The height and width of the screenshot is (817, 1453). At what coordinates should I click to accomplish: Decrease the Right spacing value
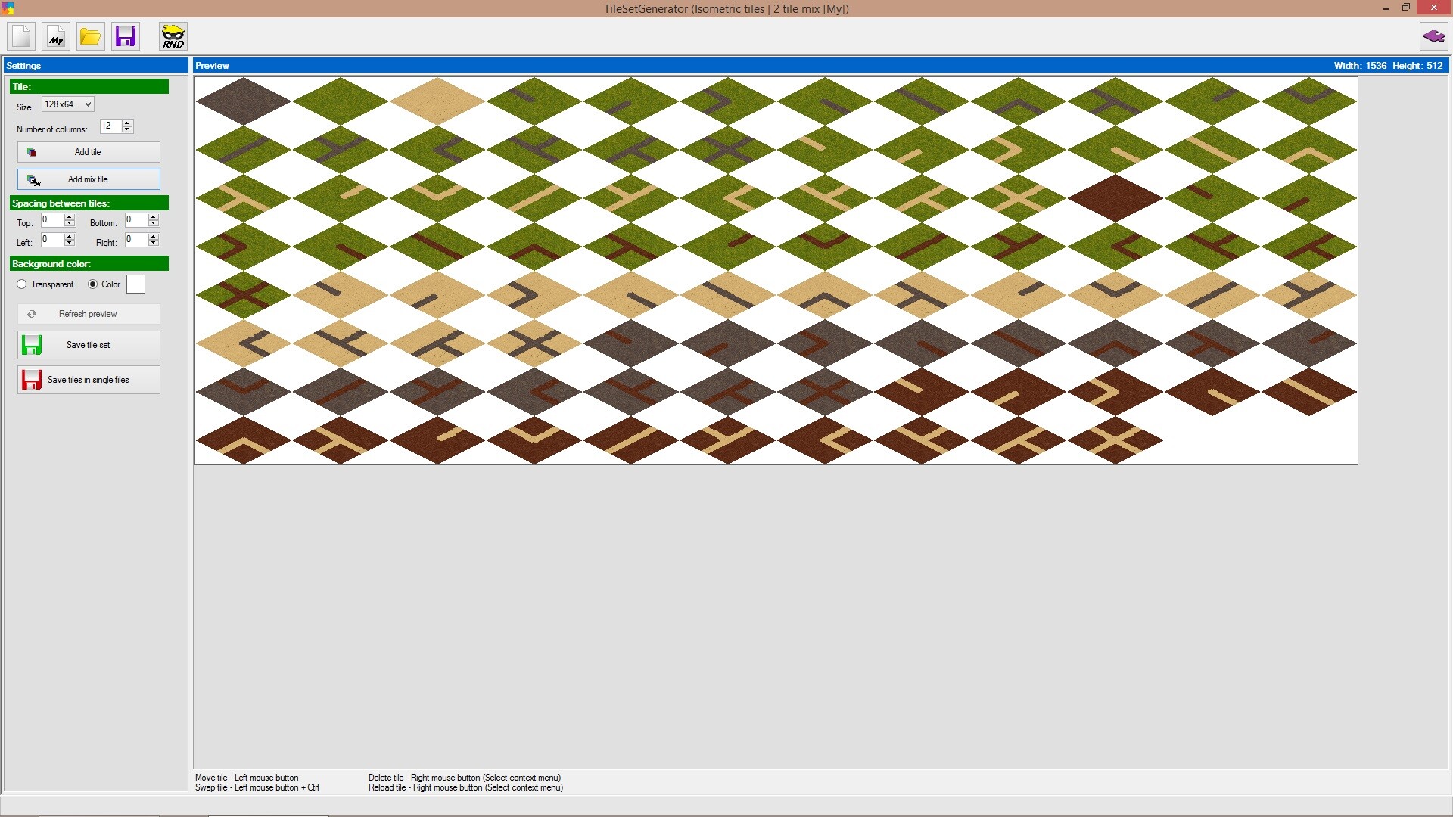coord(154,243)
